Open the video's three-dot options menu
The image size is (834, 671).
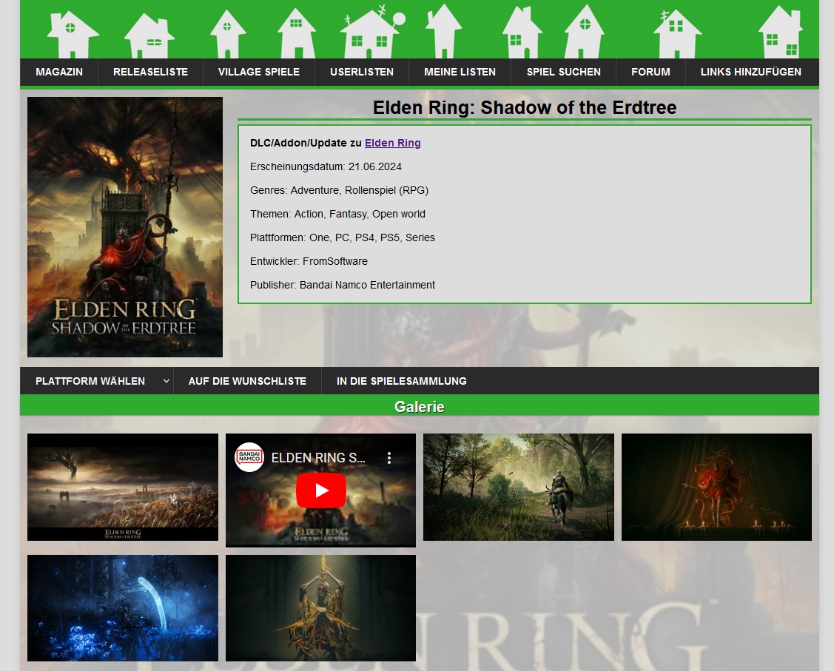click(390, 457)
